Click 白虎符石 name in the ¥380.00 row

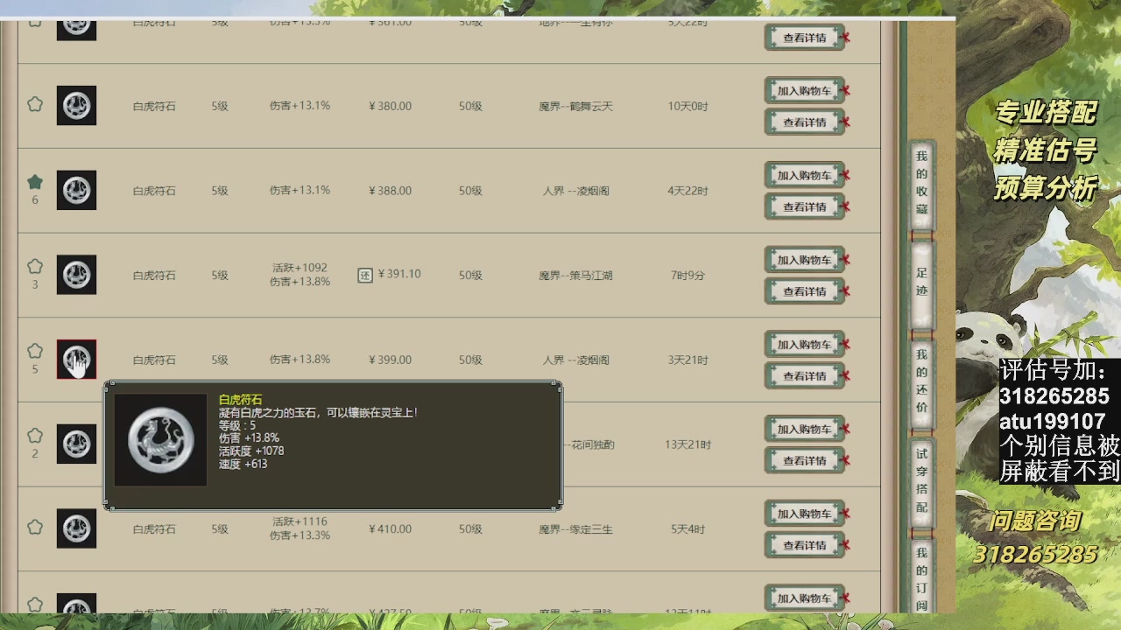154,107
